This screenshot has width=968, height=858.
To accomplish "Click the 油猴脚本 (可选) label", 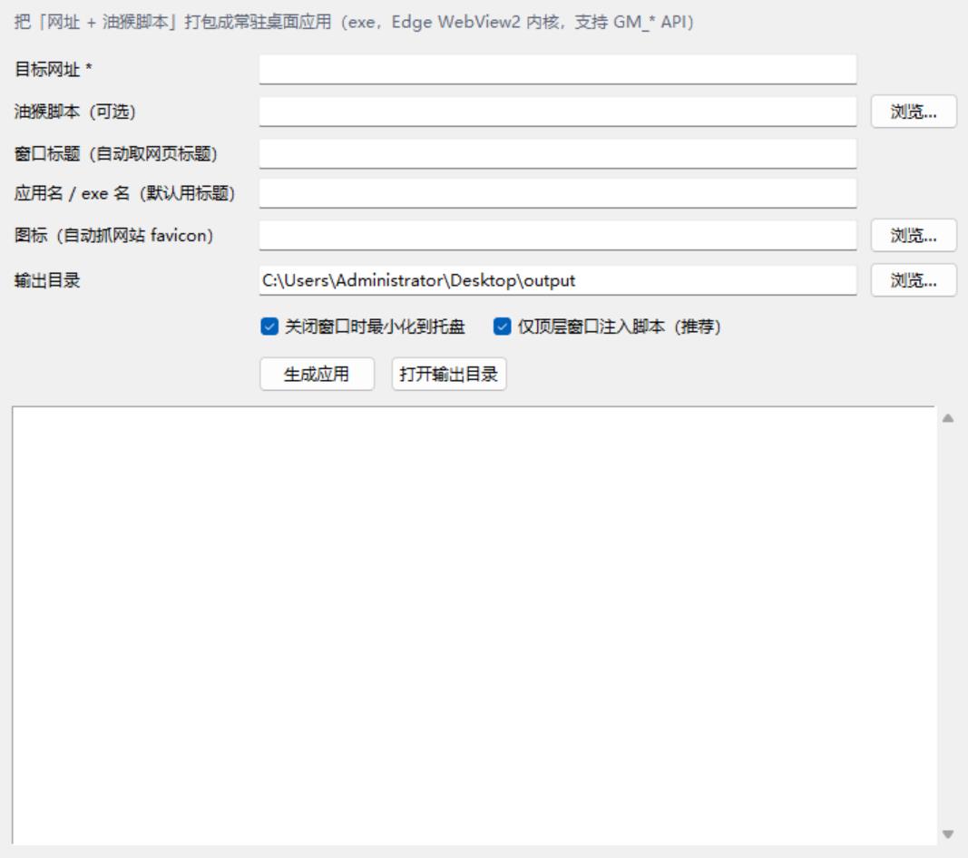I will pyautogui.click(x=74, y=112).
